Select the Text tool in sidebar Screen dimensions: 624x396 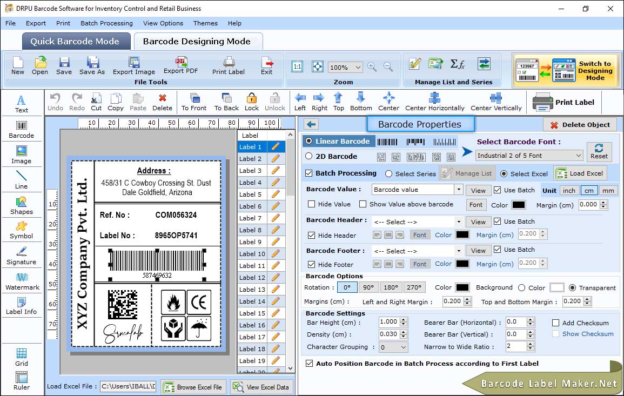[21, 104]
